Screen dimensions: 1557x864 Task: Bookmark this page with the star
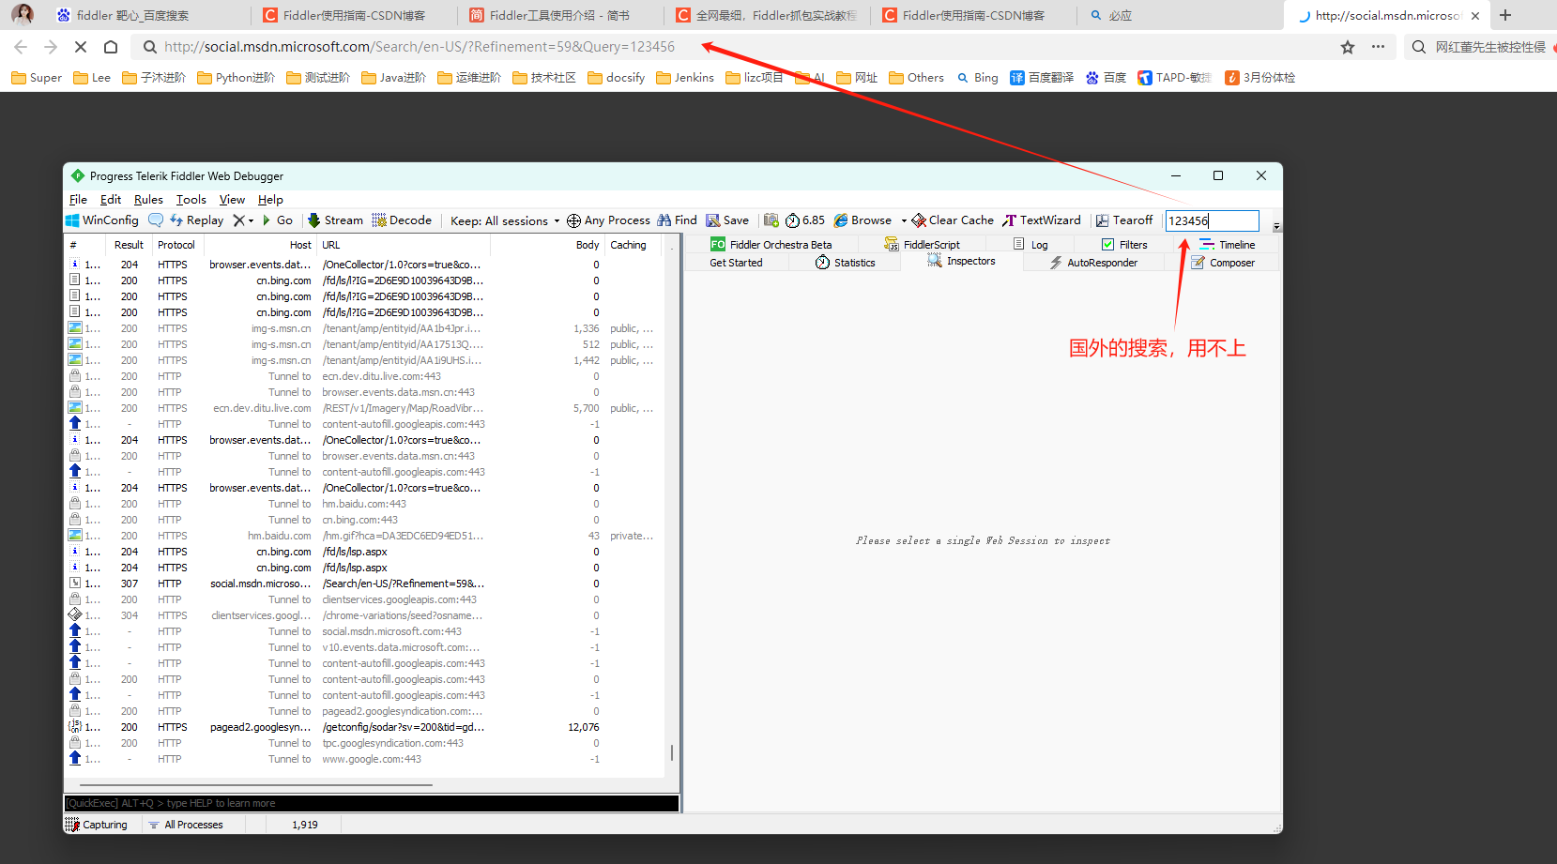point(1348,47)
